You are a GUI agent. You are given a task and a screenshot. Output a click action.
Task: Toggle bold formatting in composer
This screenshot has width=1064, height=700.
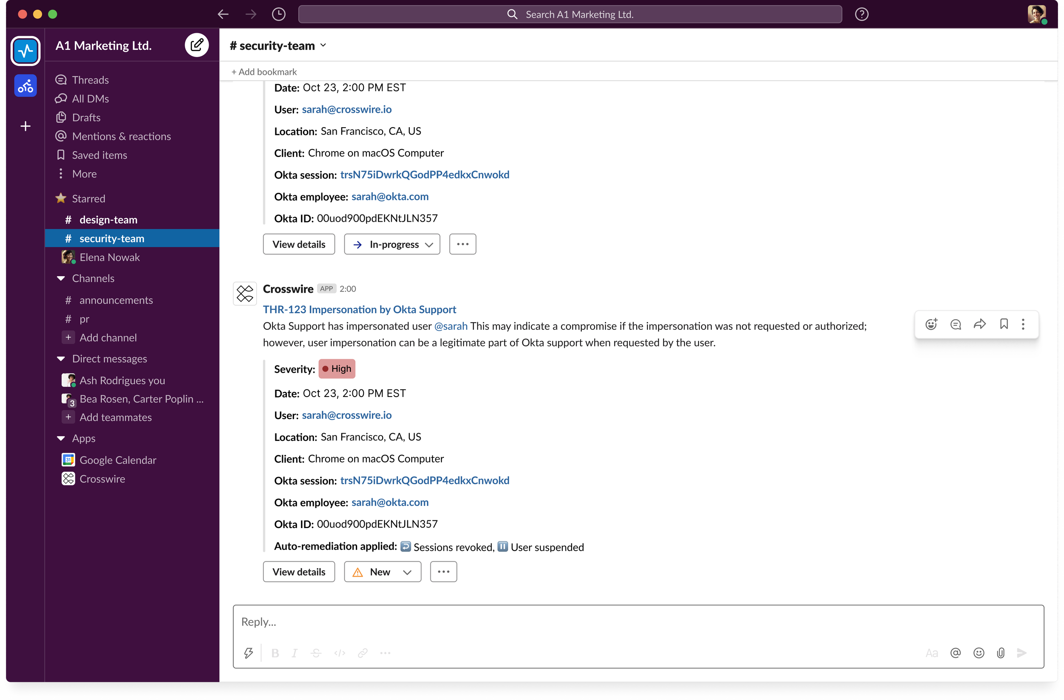275,653
